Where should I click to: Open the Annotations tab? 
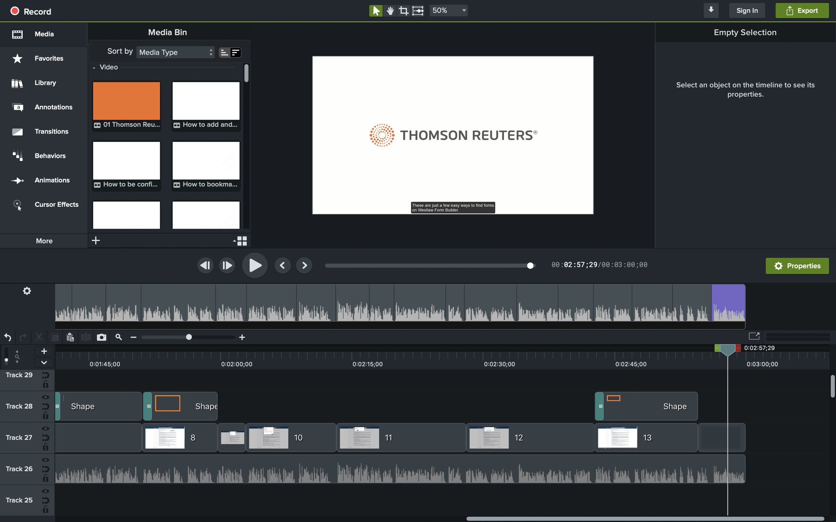click(53, 107)
